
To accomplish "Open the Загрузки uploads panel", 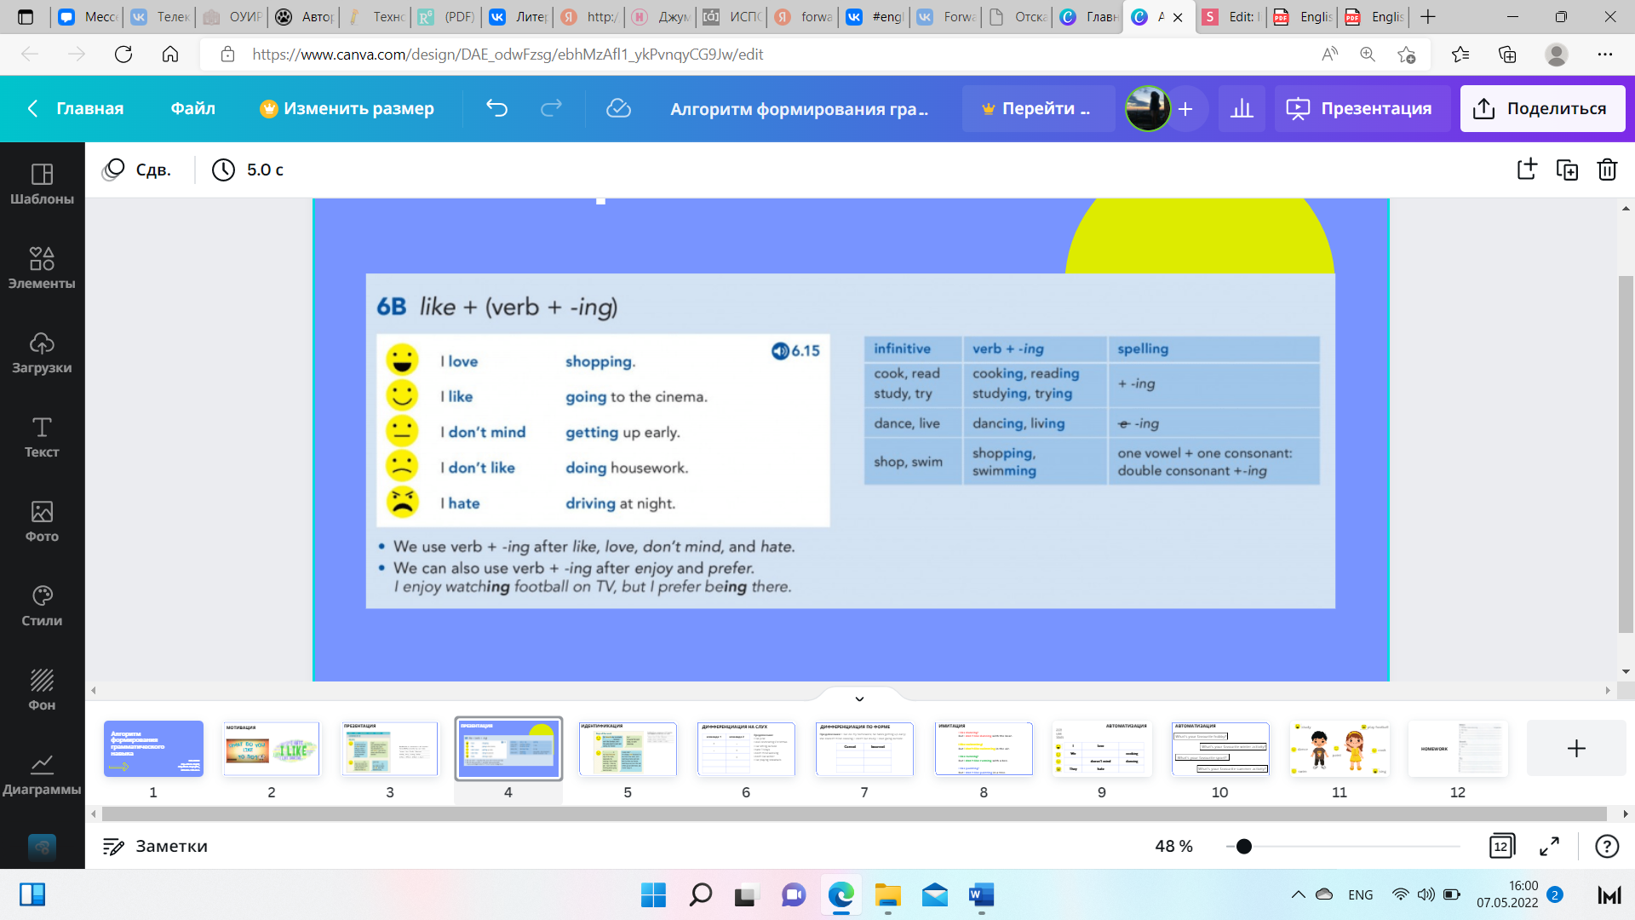I will tap(42, 352).
